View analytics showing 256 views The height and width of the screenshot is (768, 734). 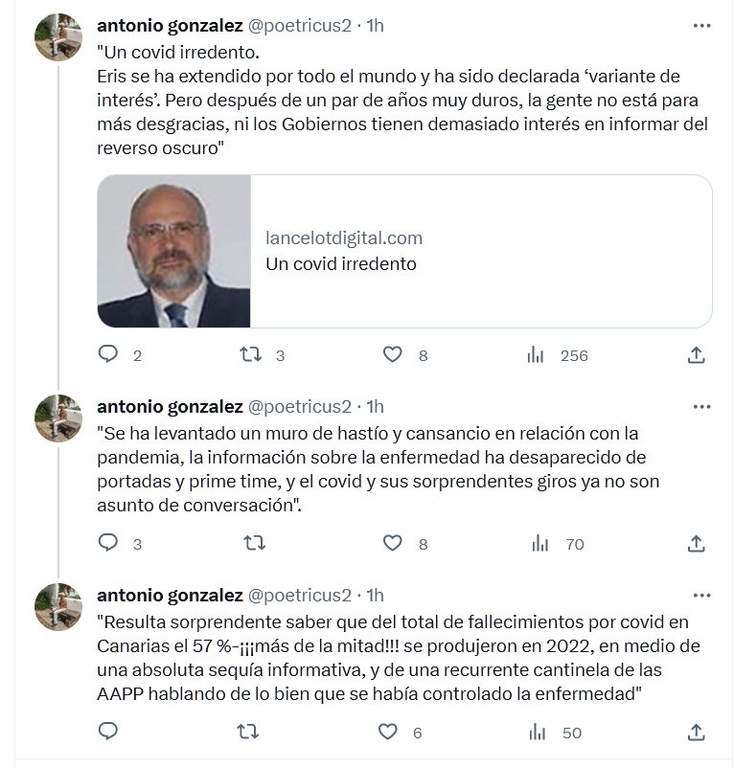click(537, 355)
